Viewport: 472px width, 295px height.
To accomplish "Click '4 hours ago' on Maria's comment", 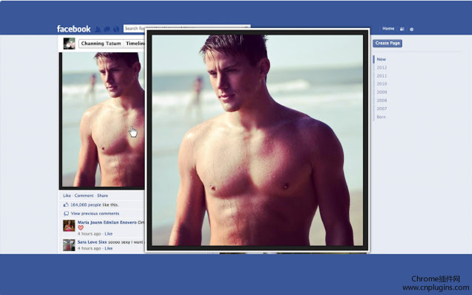I will [x=89, y=234].
